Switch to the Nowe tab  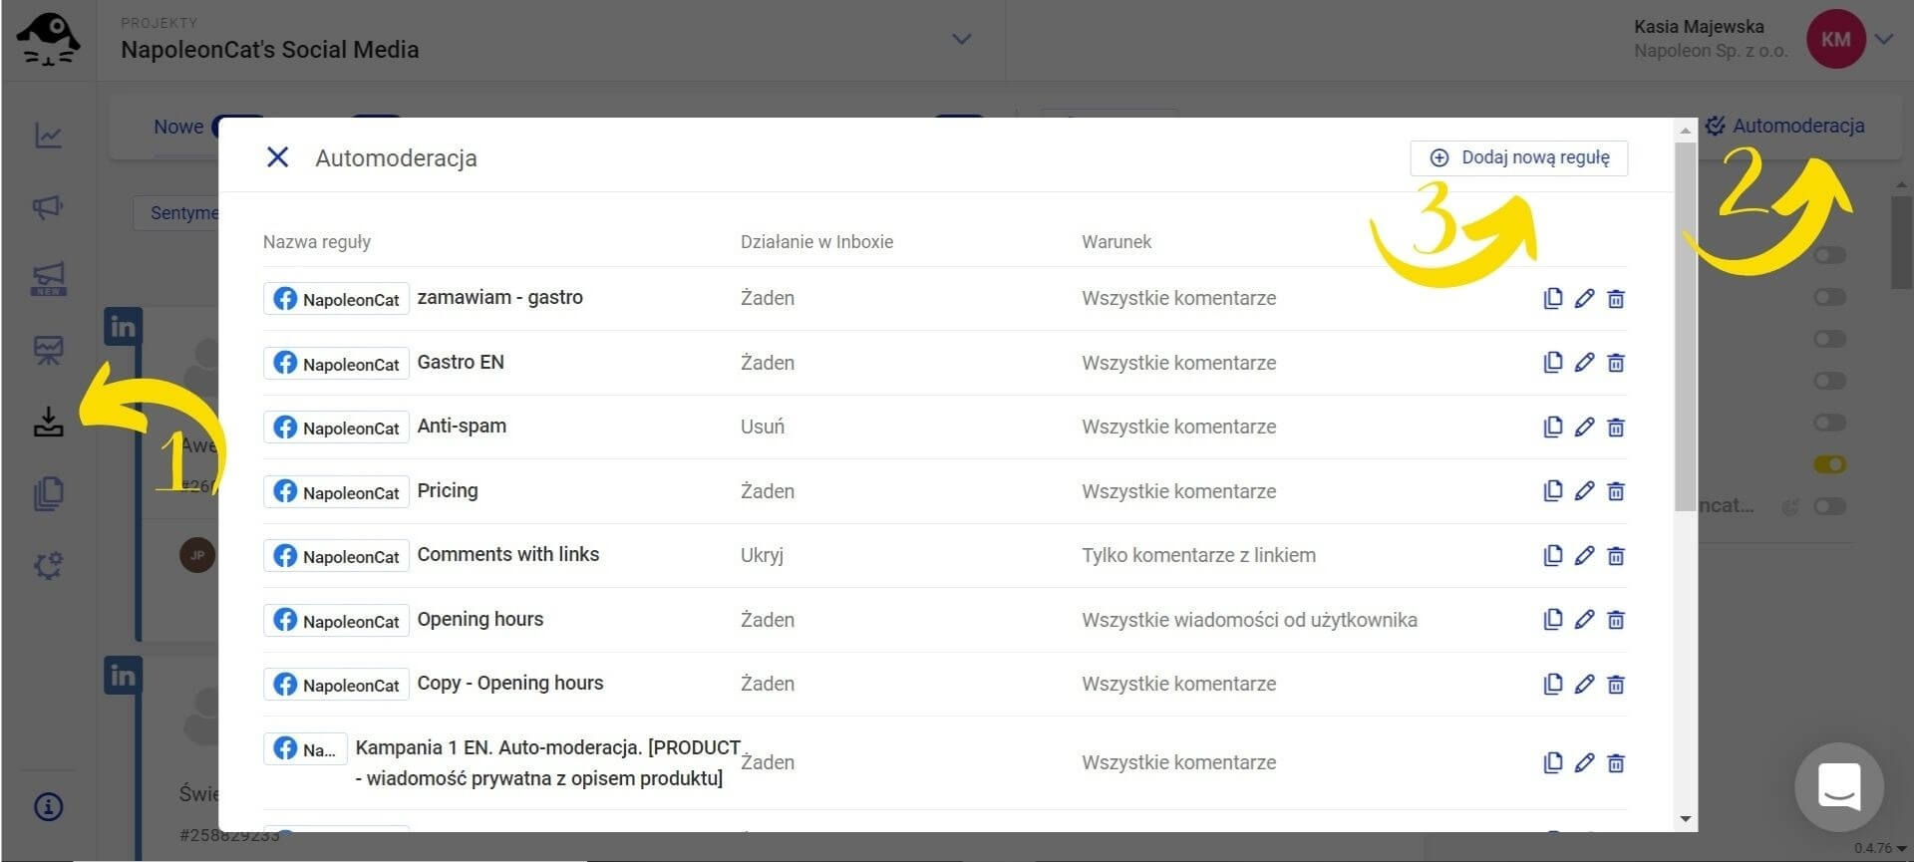(178, 127)
